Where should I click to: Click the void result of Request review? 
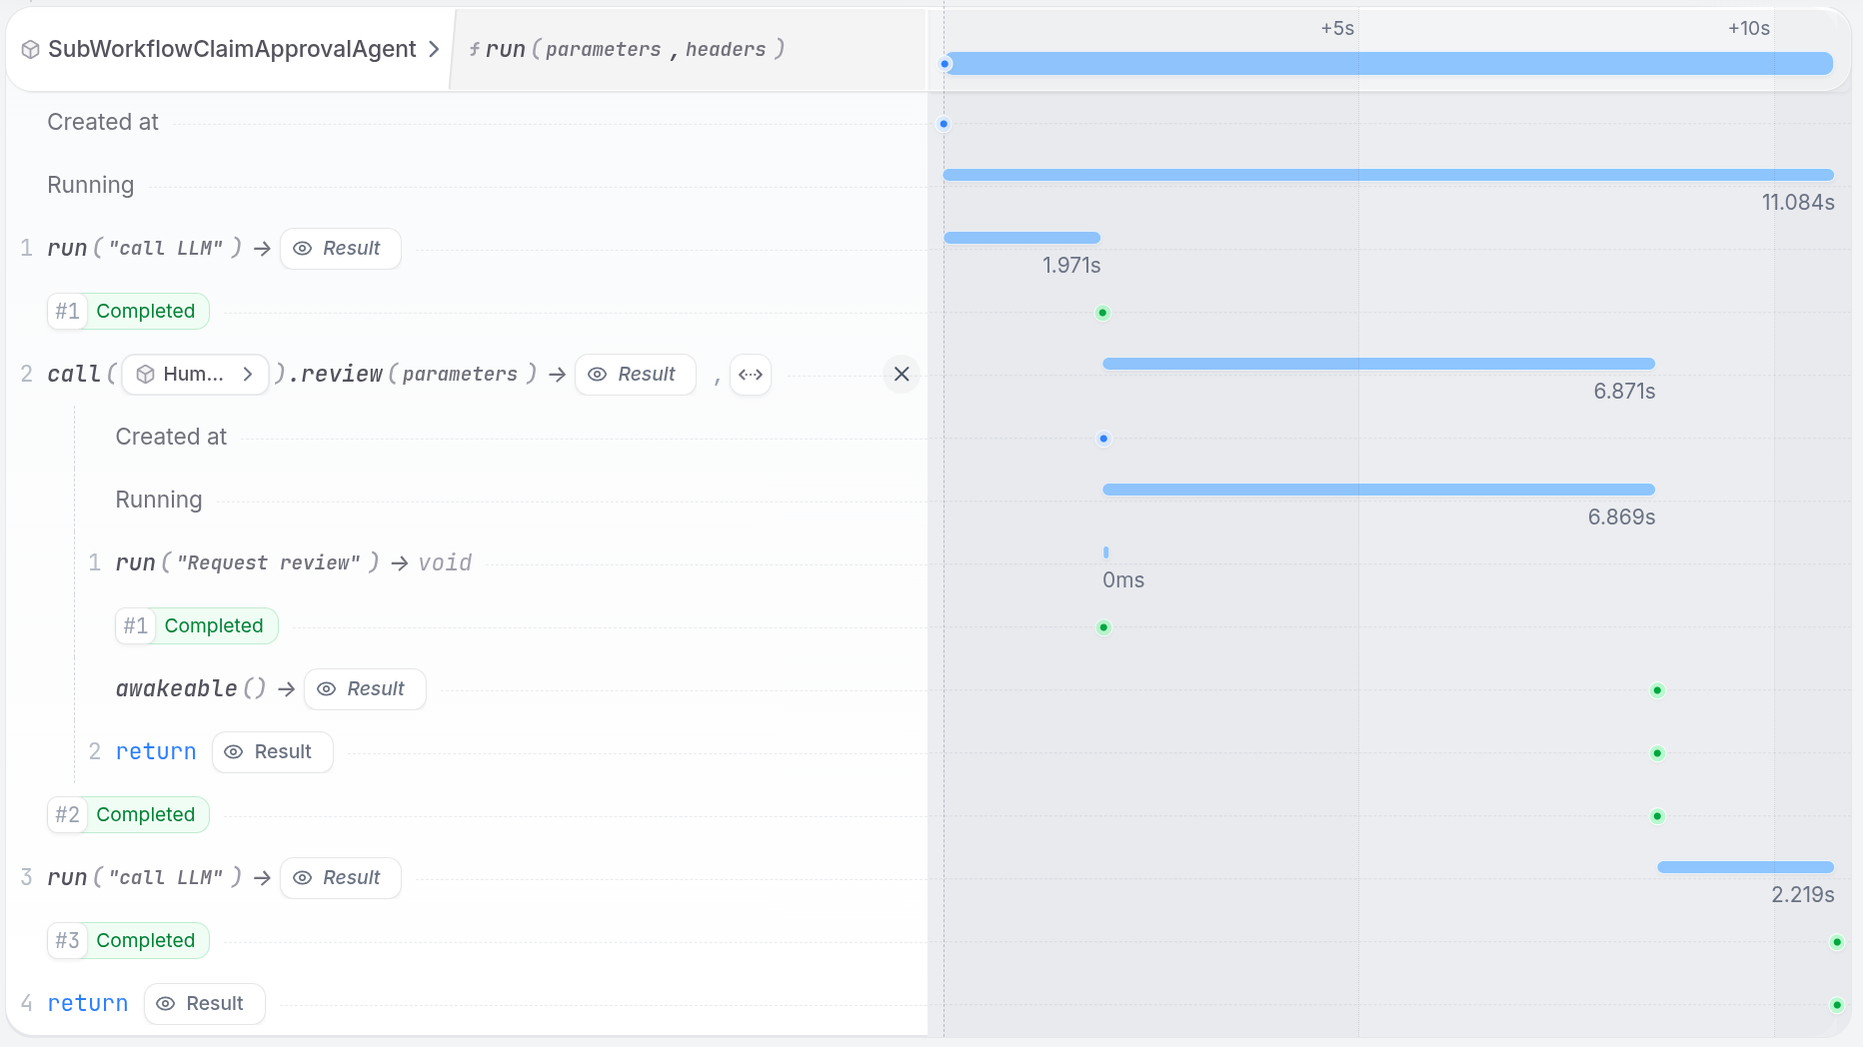tap(445, 562)
